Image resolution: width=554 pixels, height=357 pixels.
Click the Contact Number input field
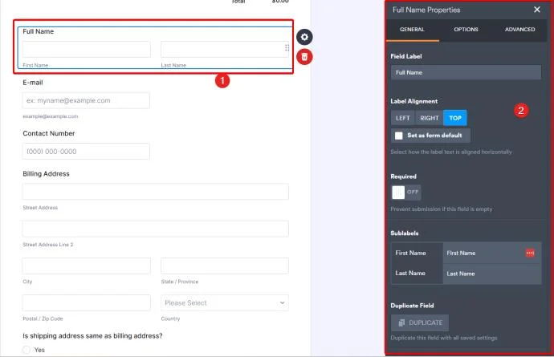(86, 152)
